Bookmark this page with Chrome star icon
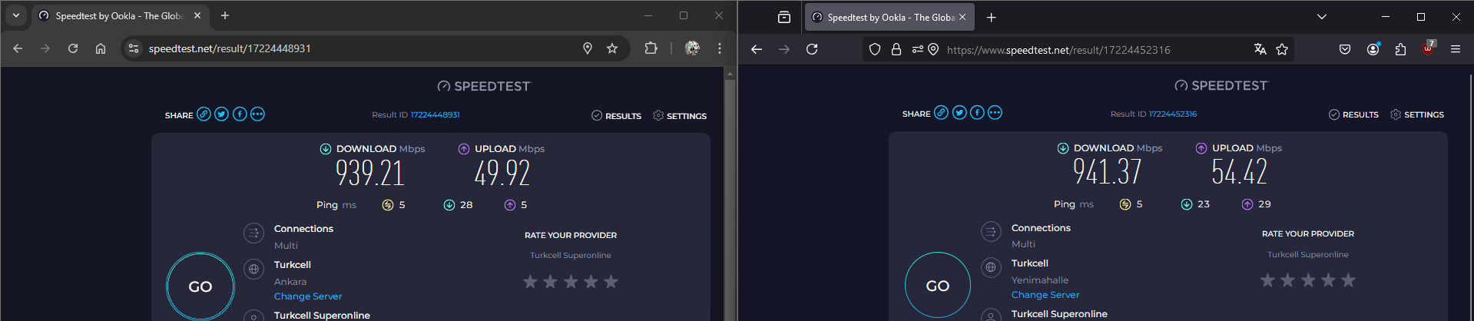Image resolution: width=1474 pixels, height=321 pixels. point(612,48)
